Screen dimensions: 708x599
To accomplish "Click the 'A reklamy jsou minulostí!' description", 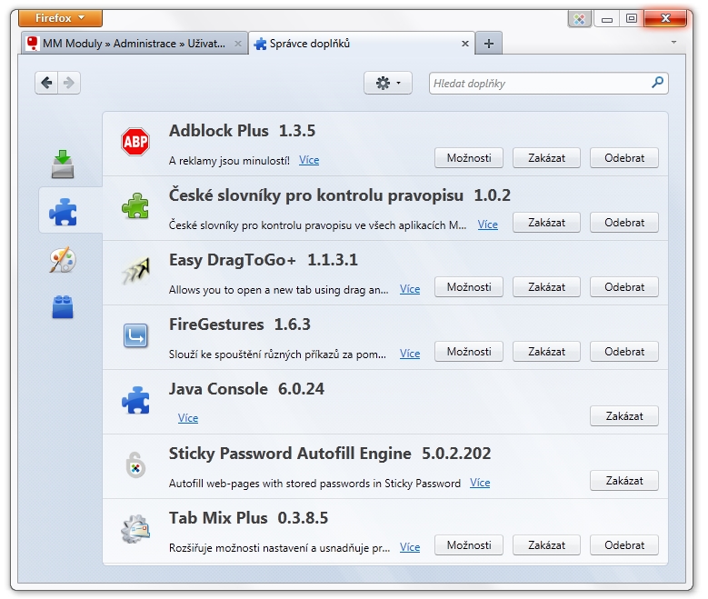I will pos(229,161).
